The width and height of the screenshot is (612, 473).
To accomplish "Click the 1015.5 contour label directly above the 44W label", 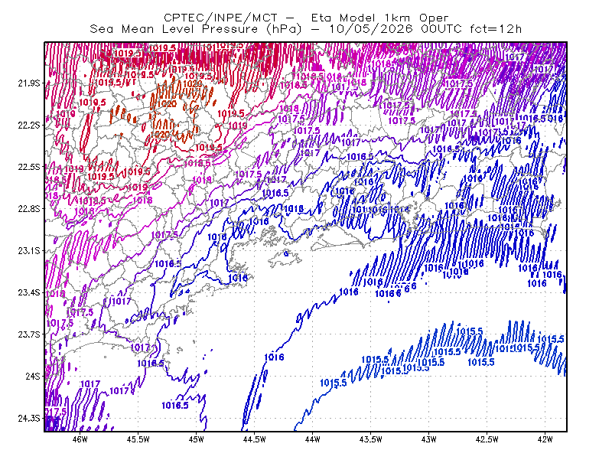I will [x=334, y=383].
